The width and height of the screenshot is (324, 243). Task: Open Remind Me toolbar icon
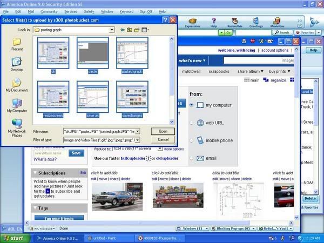click(235, 23)
